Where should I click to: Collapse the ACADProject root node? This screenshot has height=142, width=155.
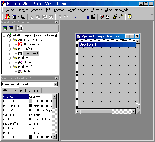click(x=4, y=35)
